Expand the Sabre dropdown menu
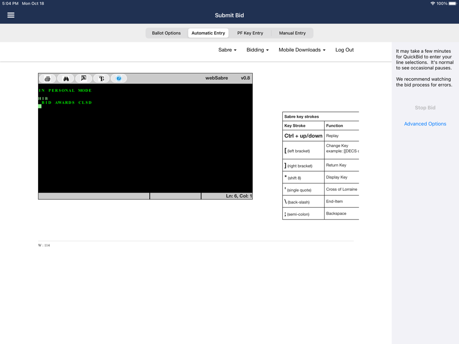Image resolution: width=459 pixels, height=344 pixels. (x=227, y=50)
